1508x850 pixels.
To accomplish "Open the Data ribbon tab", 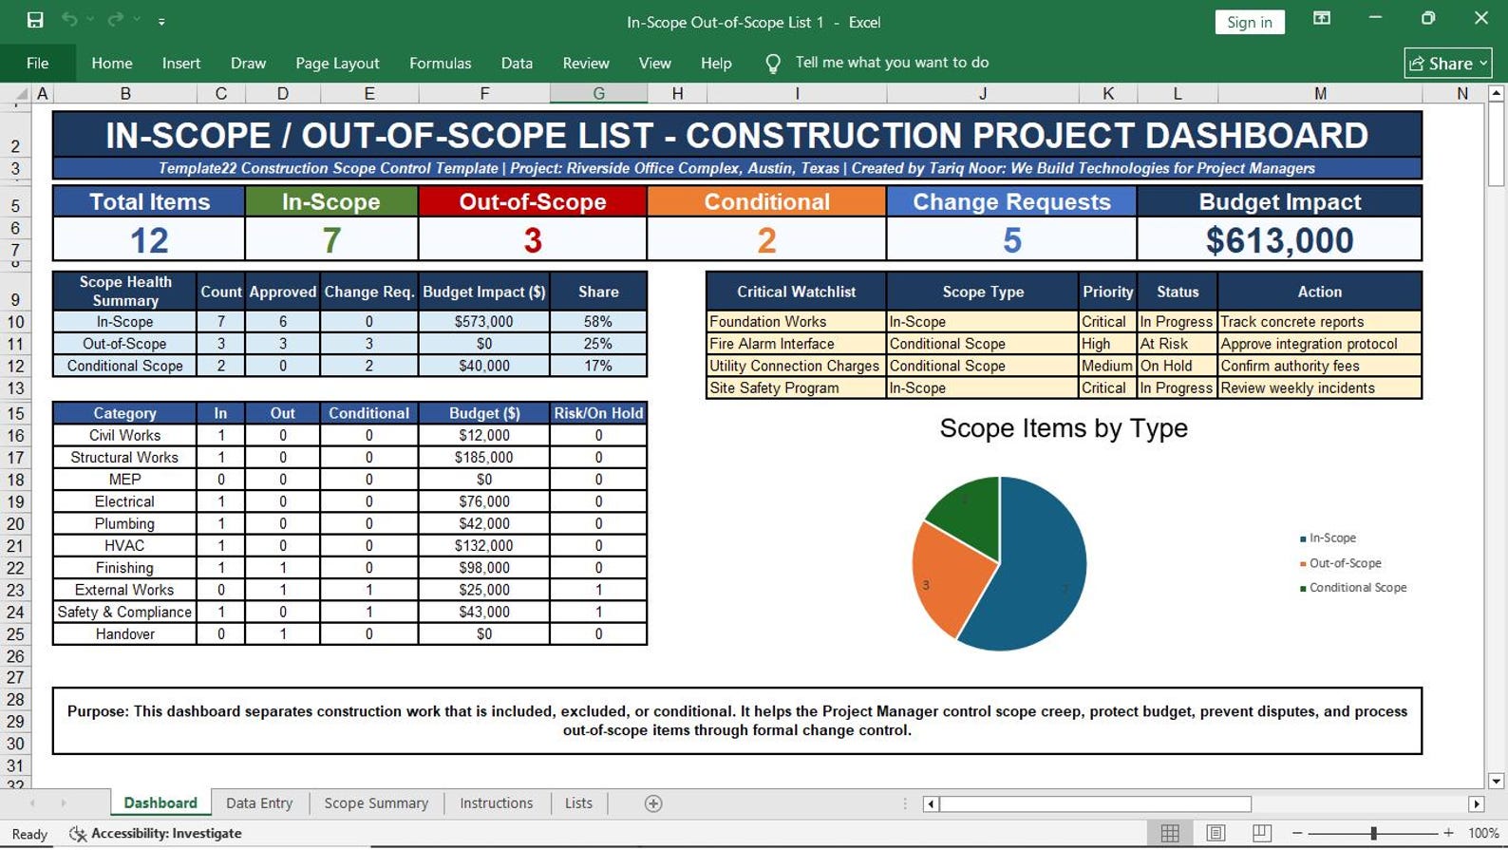I will pyautogui.click(x=517, y=64).
